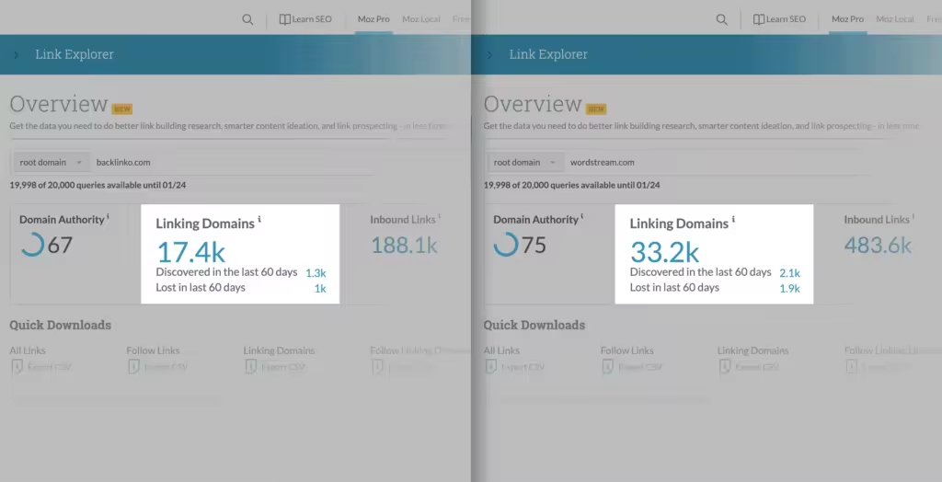This screenshot has height=482, width=942.
Task: Click Follow Links CSV download icon, backlinko.com window
Action: [x=133, y=367]
